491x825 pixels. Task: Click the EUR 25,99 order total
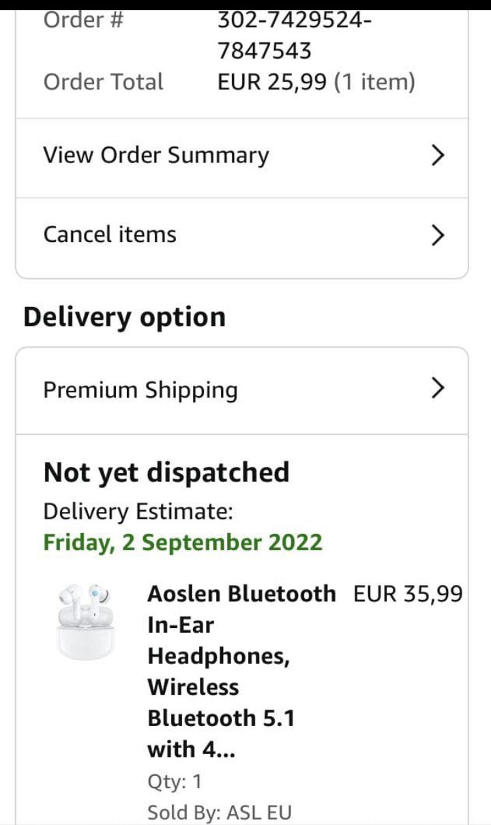click(x=272, y=82)
